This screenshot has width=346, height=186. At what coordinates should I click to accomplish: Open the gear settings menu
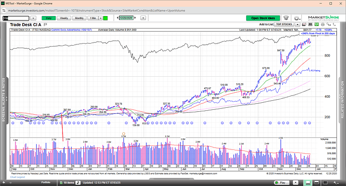coord(297,19)
